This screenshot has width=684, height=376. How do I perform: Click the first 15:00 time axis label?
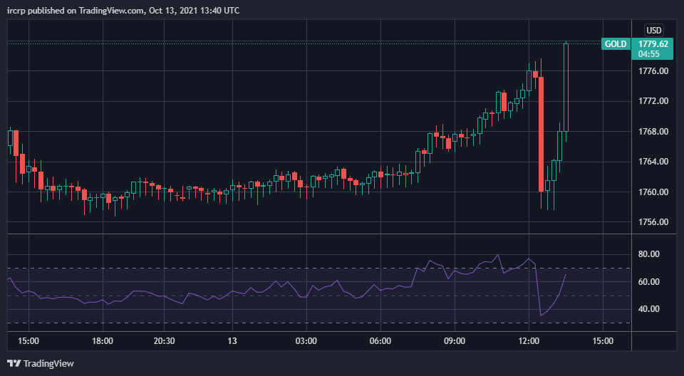[x=28, y=341]
